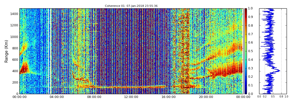Click the colorbar 0.1 value label

click(250, 85)
